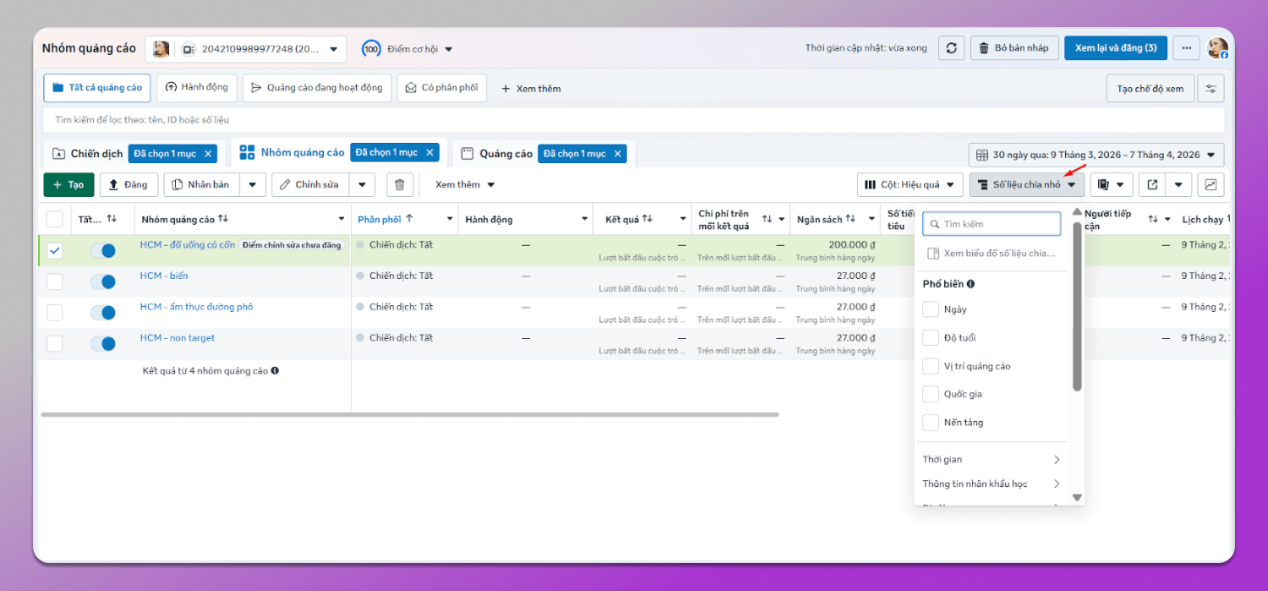Image resolution: width=1268 pixels, height=591 pixels.
Task: Click the profile avatar picture
Action: (1217, 48)
